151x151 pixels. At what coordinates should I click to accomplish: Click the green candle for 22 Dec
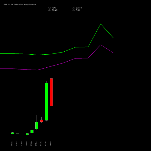point(32,131)
